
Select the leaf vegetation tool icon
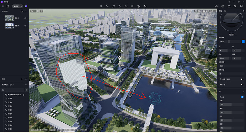[x=114, y=6]
